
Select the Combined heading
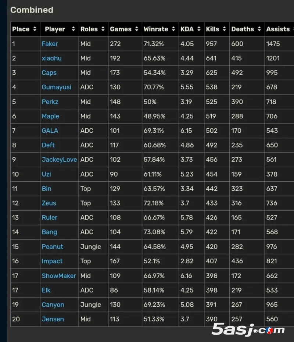(32, 10)
